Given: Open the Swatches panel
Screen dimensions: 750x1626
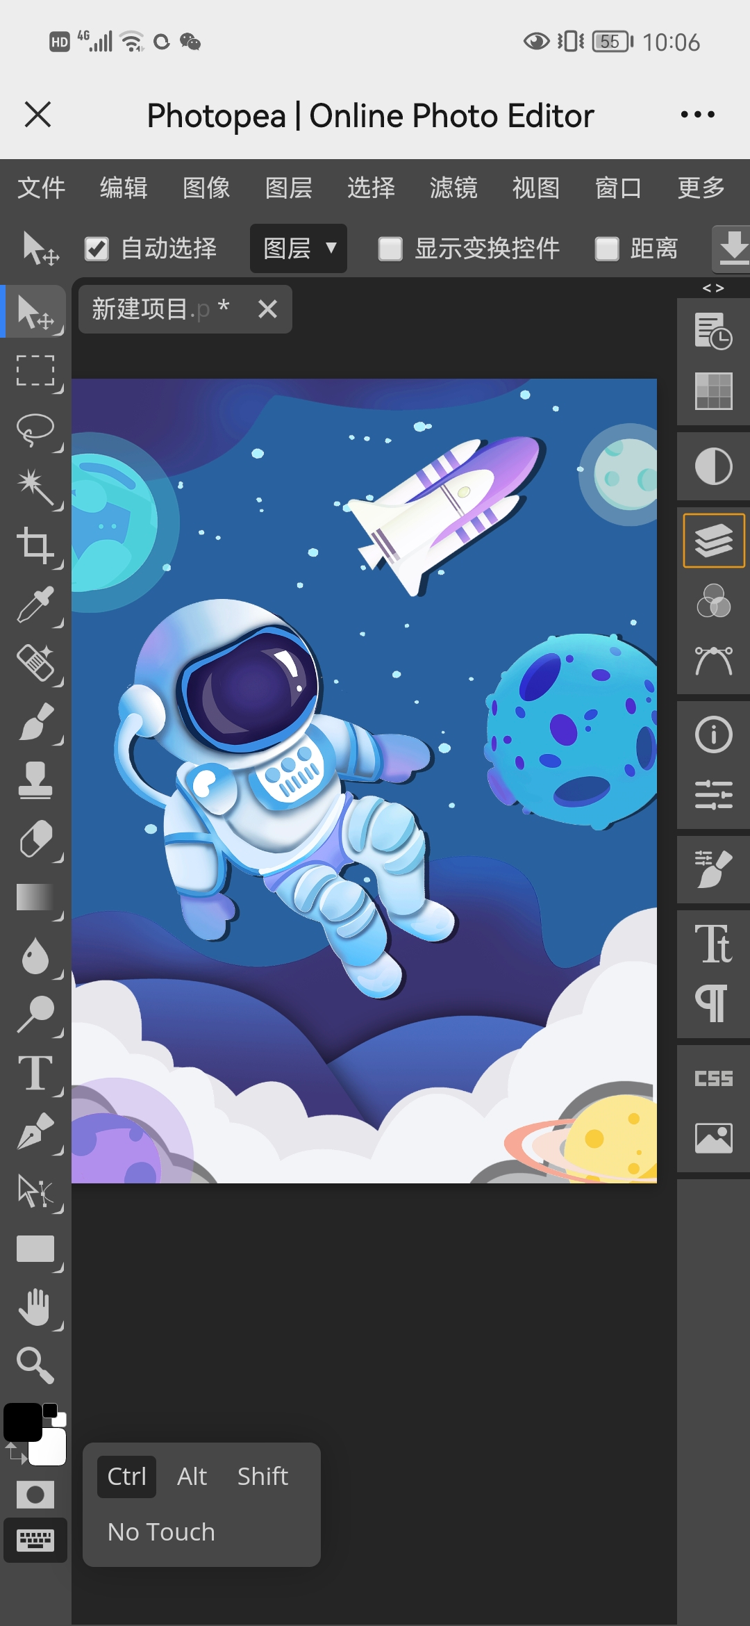Looking at the screenshot, I should point(713,391).
